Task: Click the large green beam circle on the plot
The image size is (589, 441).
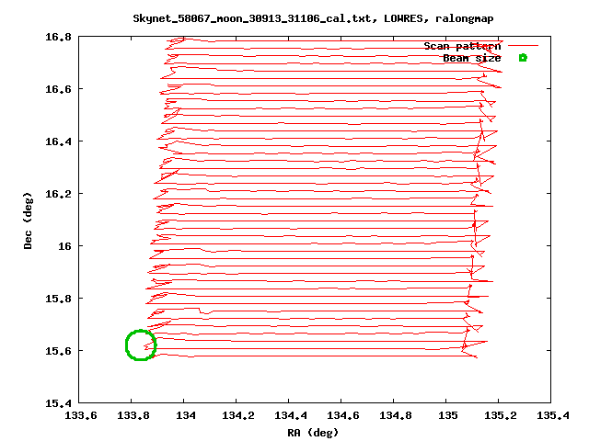Action: 141,345
